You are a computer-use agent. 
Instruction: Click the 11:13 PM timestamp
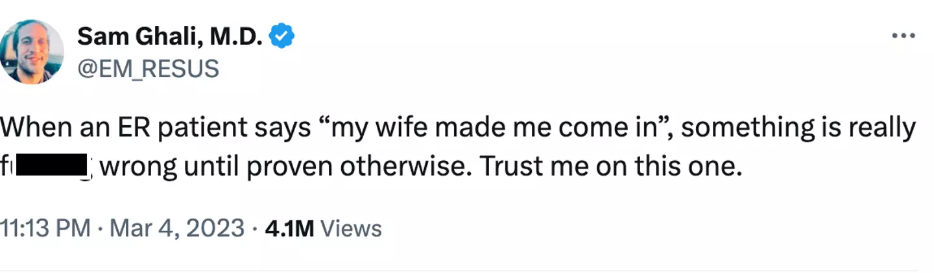pyautogui.click(x=45, y=228)
